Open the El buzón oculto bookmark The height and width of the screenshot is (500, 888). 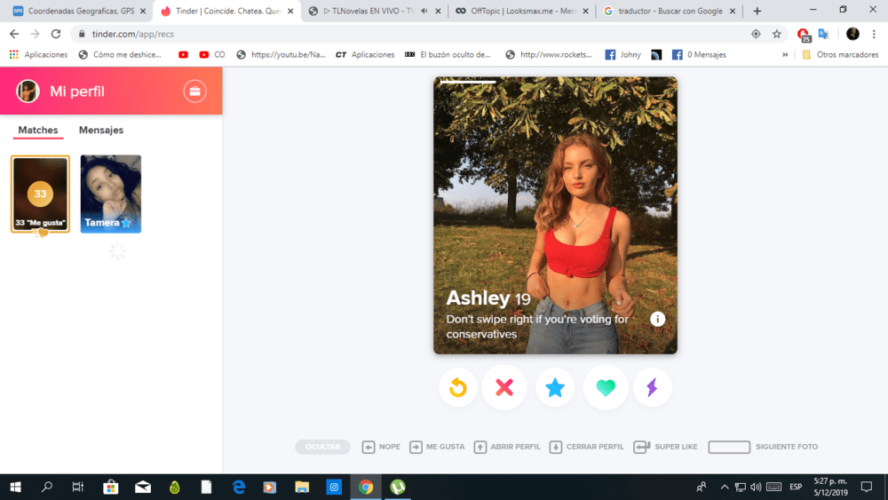[x=448, y=54]
